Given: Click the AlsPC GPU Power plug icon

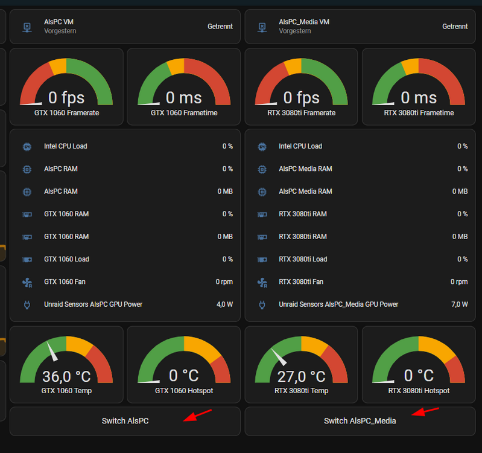Looking at the screenshot, I should pyautogui.click(x=27, y=304).
